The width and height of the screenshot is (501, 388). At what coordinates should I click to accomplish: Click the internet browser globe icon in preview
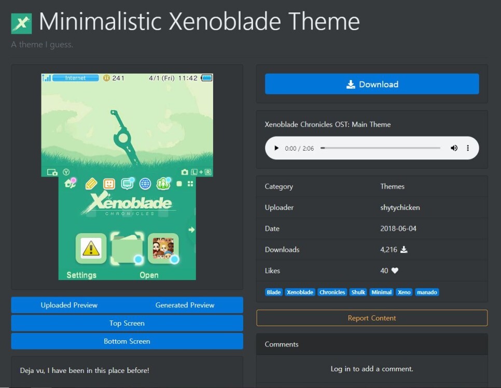pos(145,183)
